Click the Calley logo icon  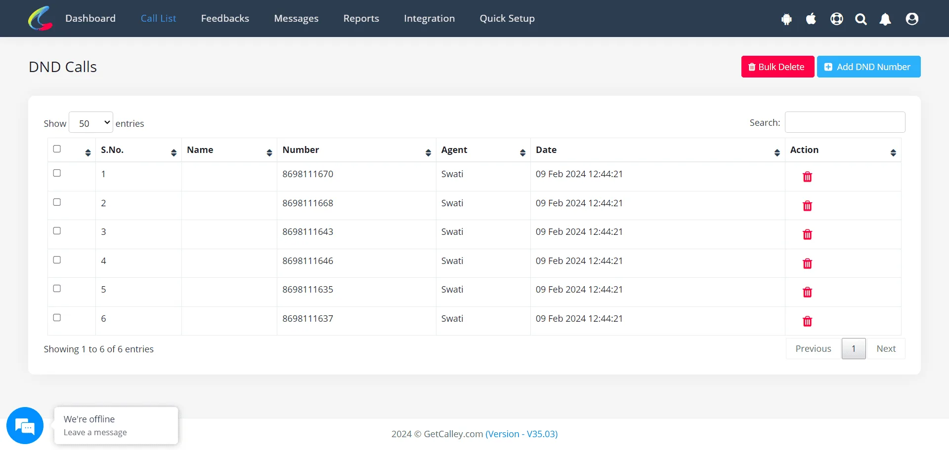(x=41, y=18)
